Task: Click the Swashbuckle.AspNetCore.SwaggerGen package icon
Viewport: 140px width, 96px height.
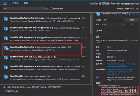Action: (x=6, y=29)
